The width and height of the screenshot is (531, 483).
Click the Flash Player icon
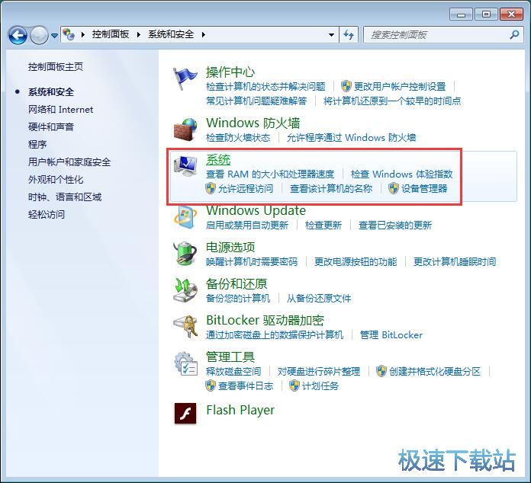(185, 414)
